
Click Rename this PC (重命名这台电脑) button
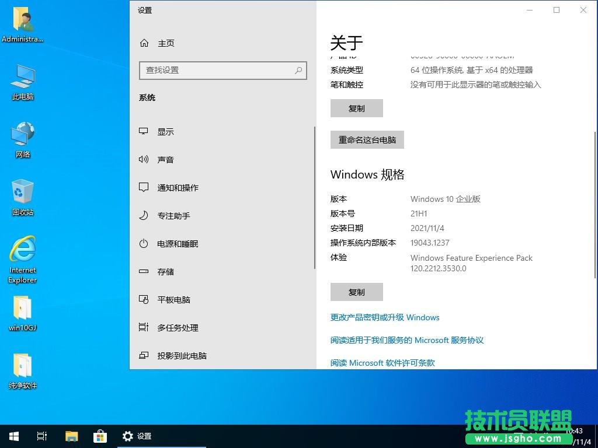pos(367,140)
